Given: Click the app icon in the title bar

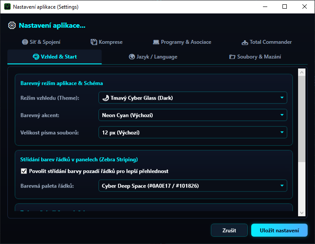Looking at the screenshot, I should pos(7,7).
